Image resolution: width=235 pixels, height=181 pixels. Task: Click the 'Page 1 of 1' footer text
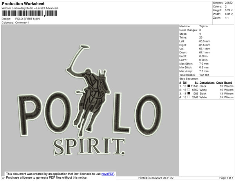[x=226, y=178]
